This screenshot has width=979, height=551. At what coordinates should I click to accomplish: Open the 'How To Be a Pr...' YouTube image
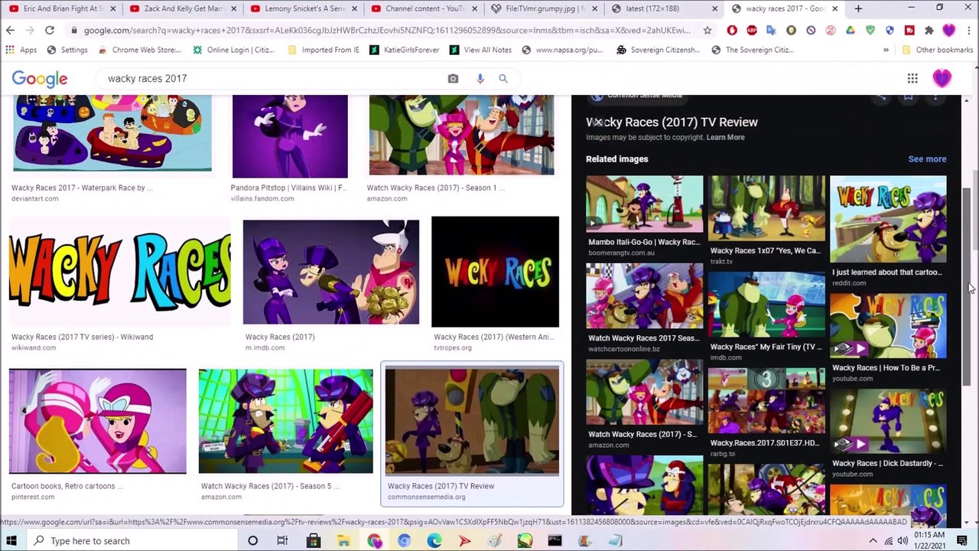point(888,327)
